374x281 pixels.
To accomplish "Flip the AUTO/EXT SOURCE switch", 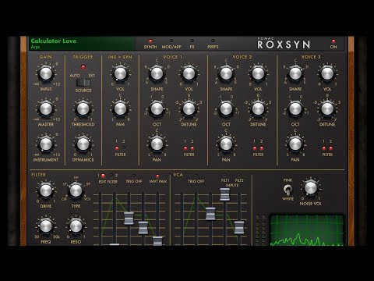I will [83, 83].
